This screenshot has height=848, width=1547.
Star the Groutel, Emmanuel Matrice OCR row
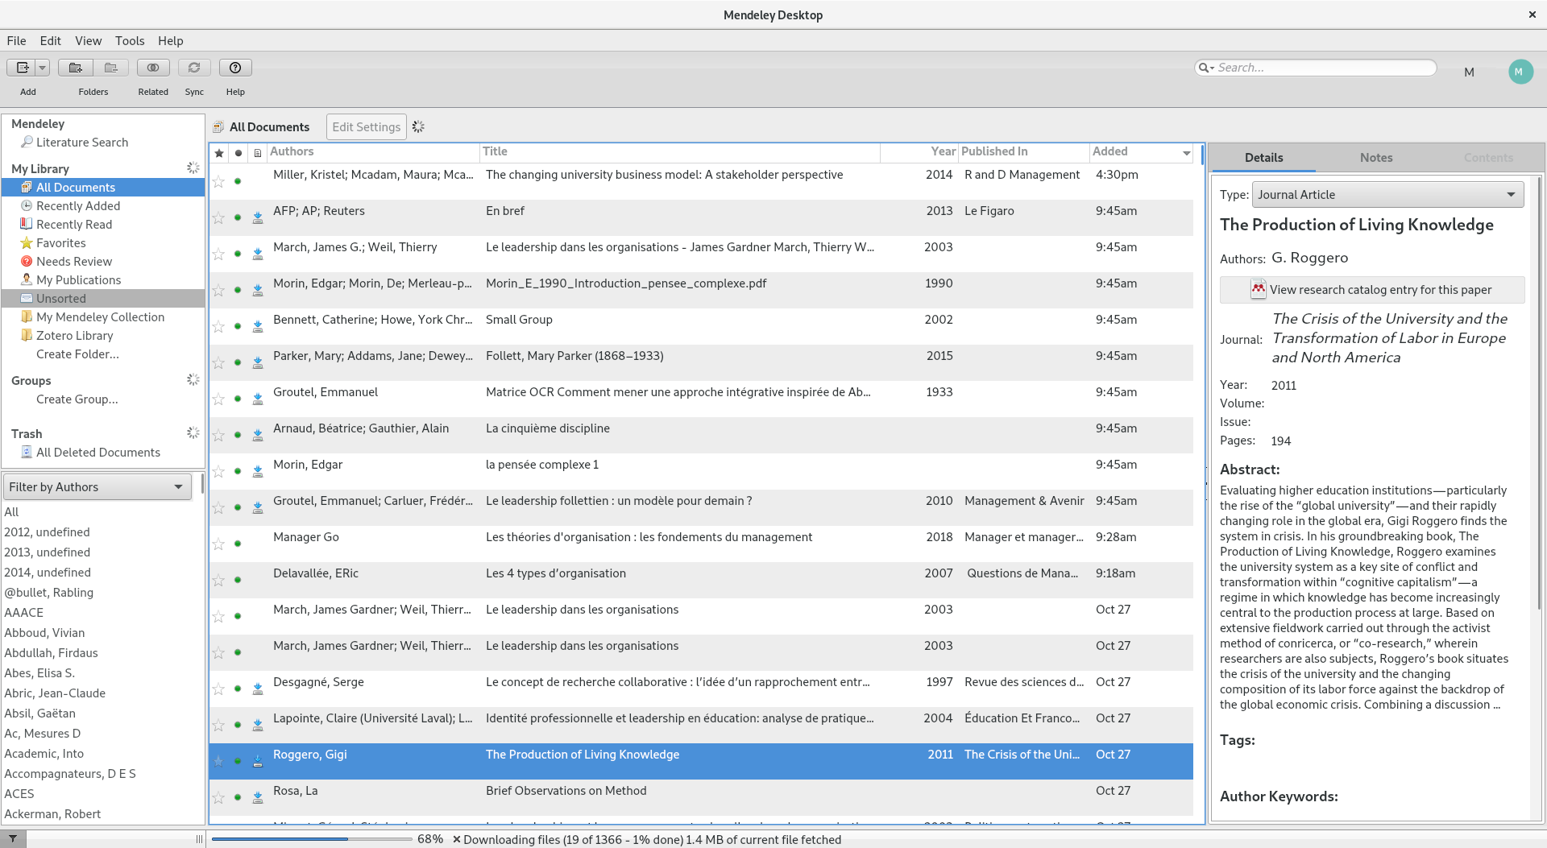pos(218,399)
